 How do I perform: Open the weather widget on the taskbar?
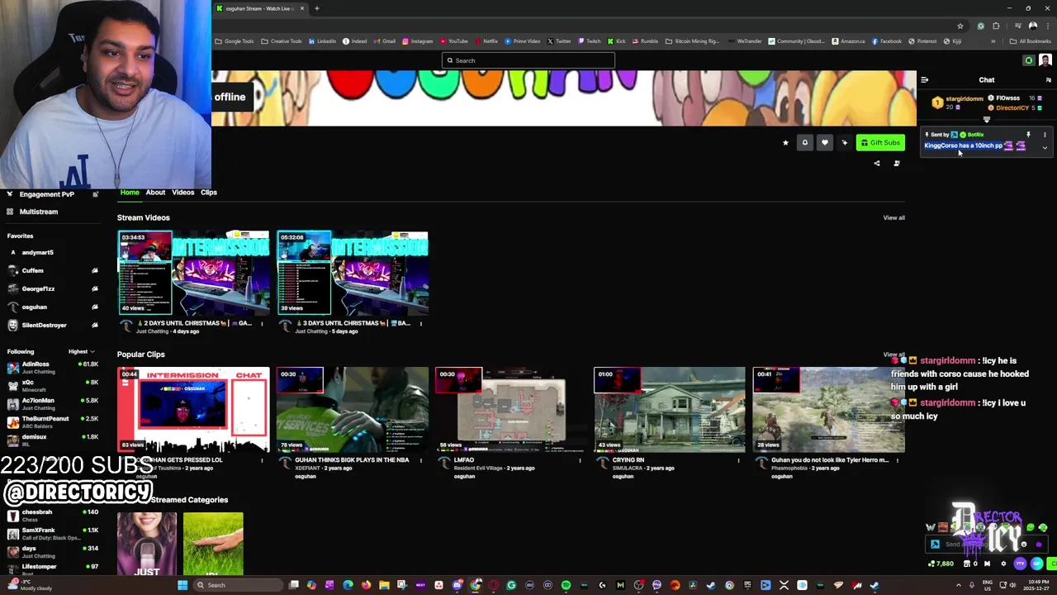29,585
